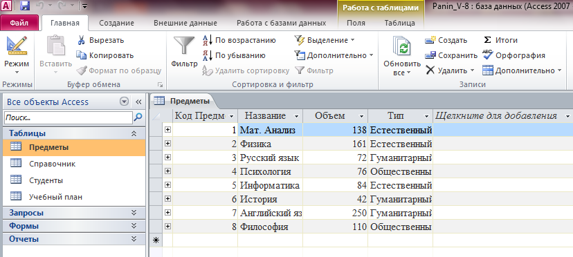
Task: Switch to the Внешние данные tab
Action: (185, 23)
